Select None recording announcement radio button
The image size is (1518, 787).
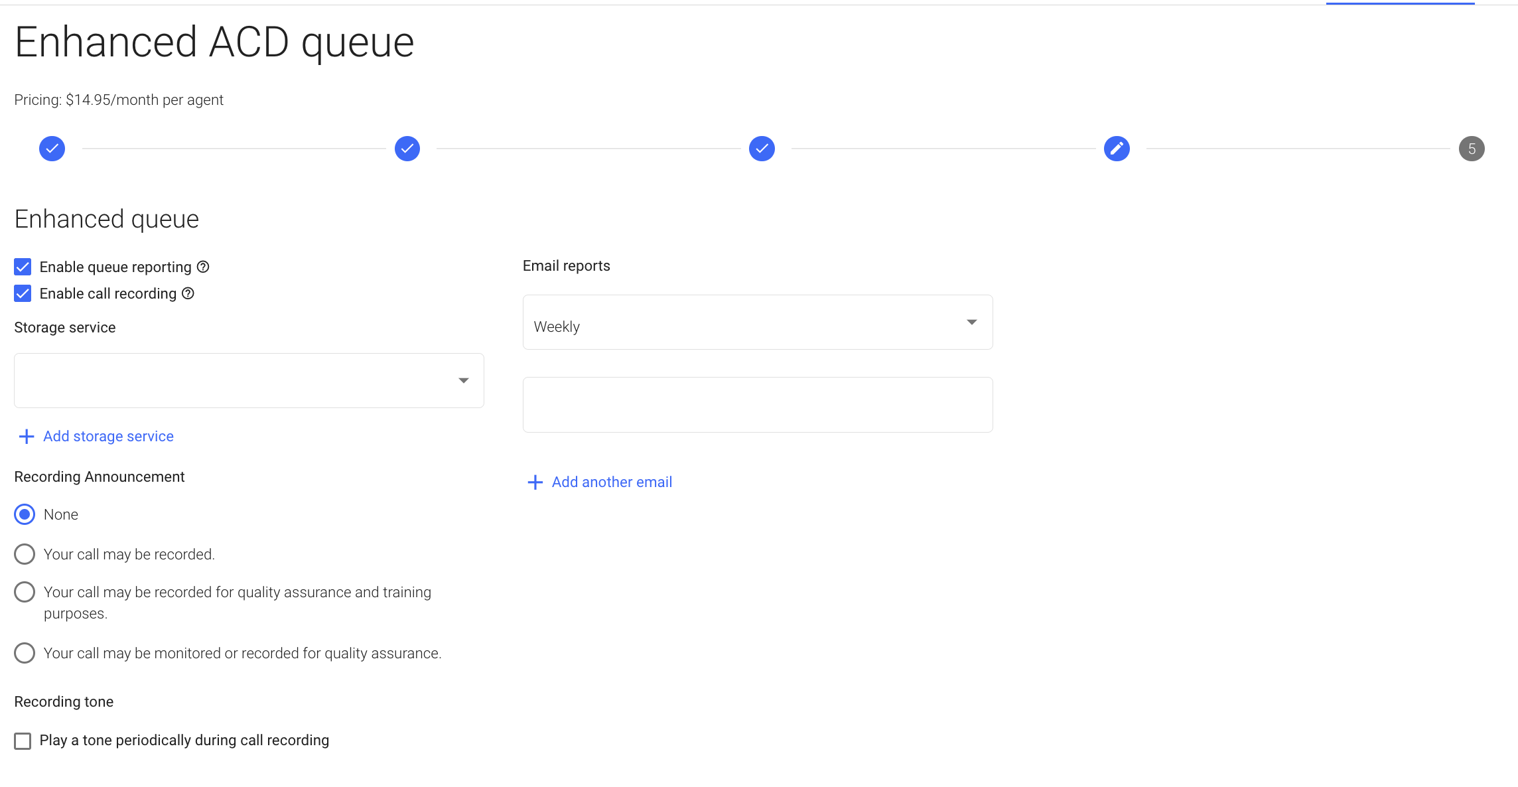24,514
